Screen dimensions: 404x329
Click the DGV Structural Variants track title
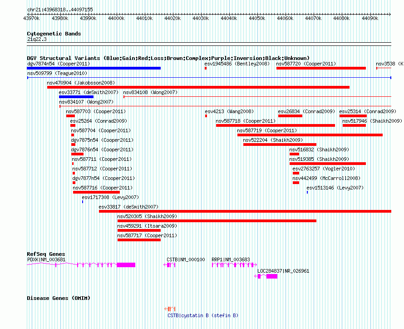pyautogui.click(x=168, y=58)
